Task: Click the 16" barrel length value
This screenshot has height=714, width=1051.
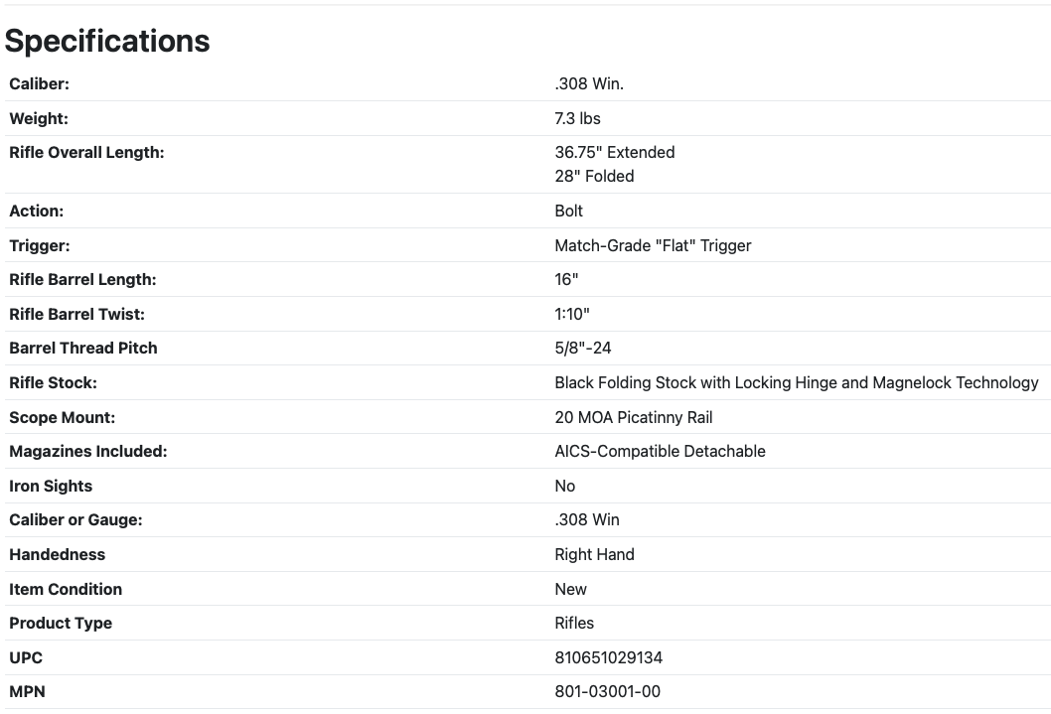Action: 566,280
